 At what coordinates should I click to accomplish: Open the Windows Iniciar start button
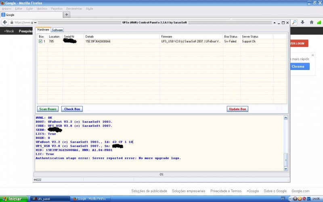pos(14,199)
